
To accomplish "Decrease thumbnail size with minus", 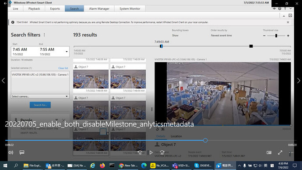I will pyautogui.click(x=264, y=35).
